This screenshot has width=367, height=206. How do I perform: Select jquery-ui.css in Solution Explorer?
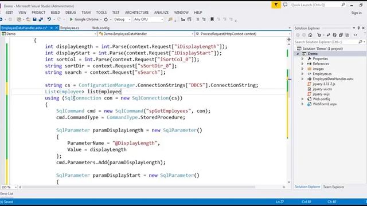pos(322,89)
